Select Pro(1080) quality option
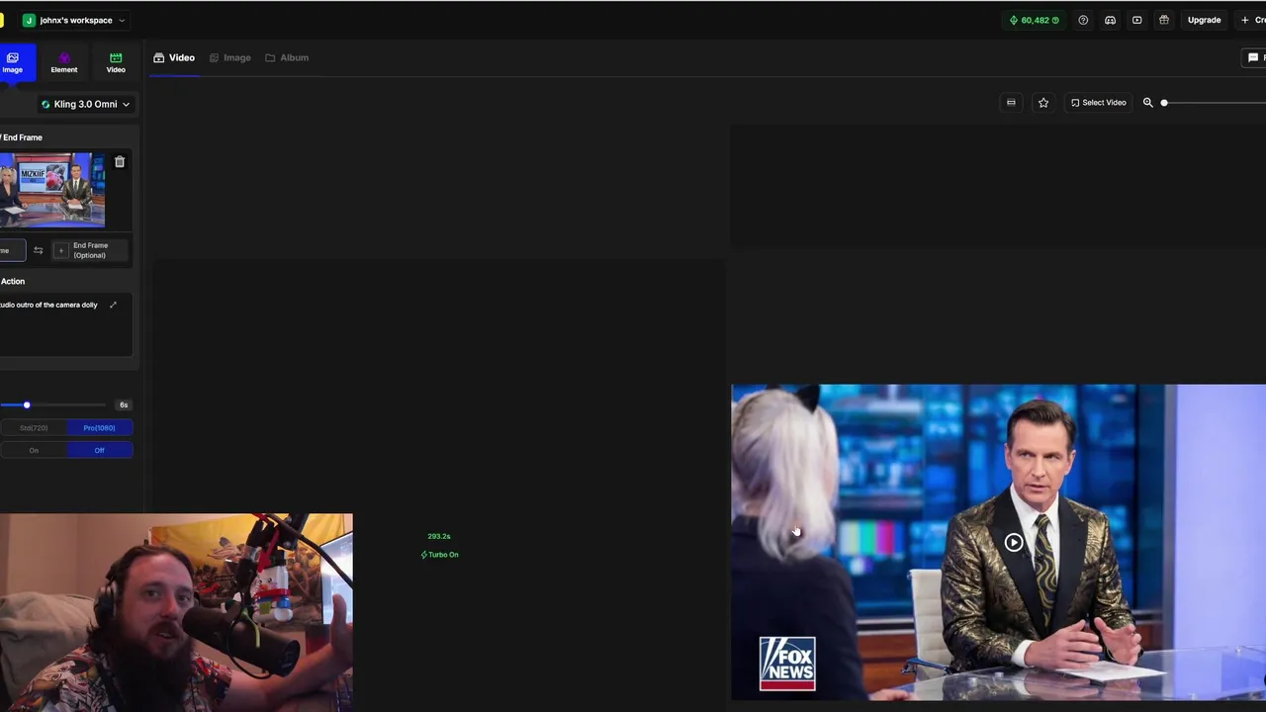This screenshot has width=1266, height=712. [99, 428]
